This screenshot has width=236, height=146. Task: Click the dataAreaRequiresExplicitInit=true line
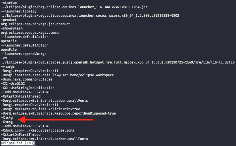[40, 109]
